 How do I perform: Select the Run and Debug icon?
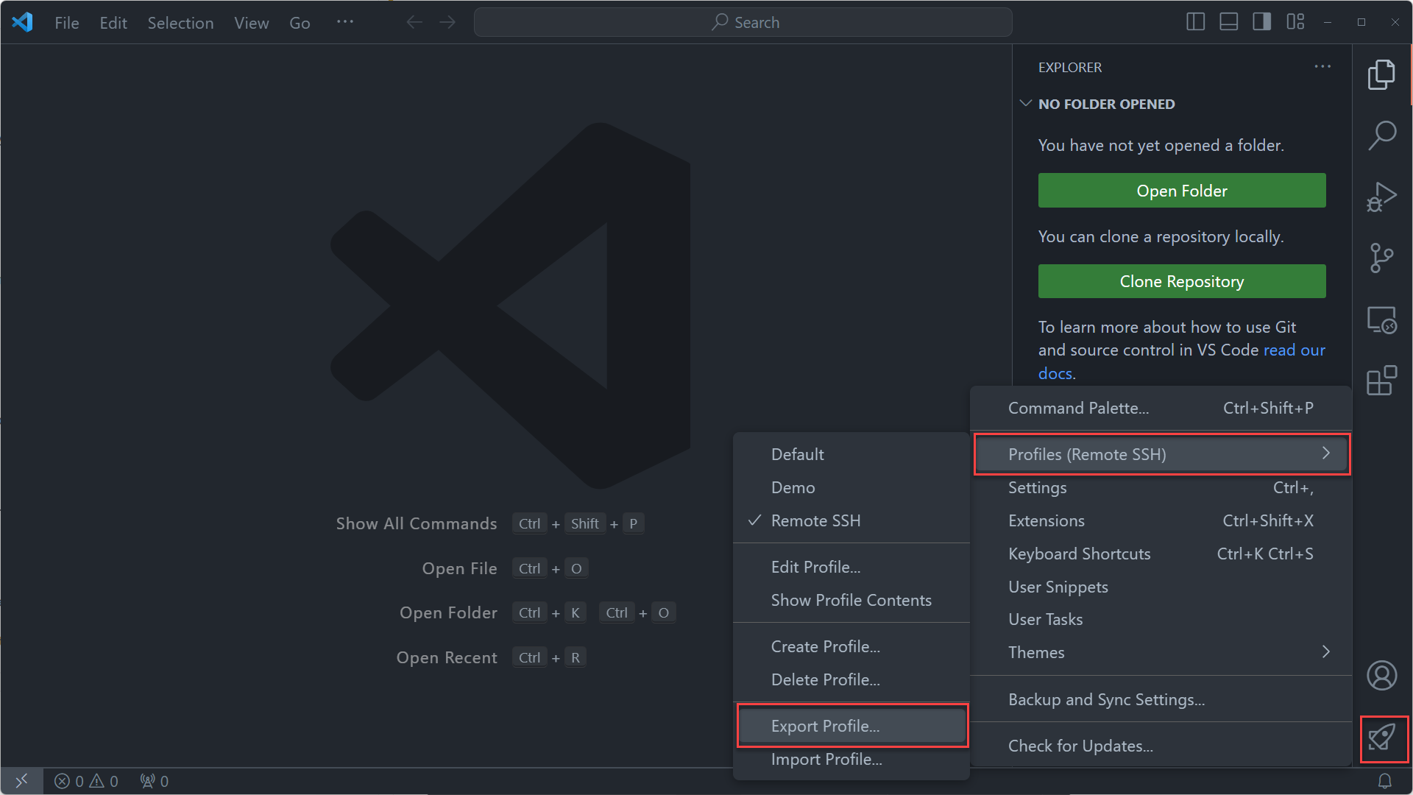click(1383, 197)
